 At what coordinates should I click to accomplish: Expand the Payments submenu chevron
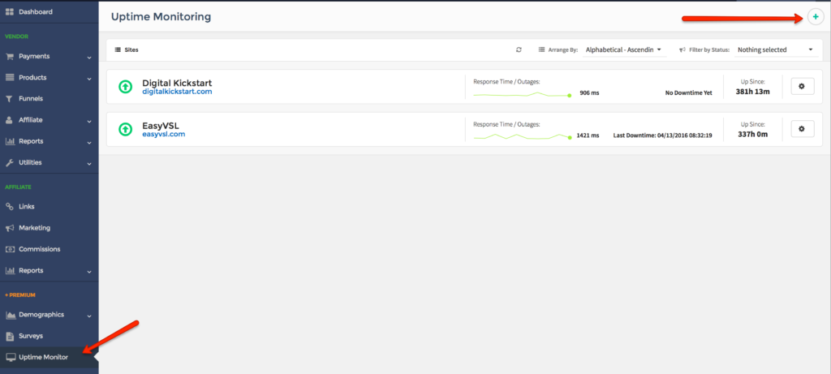click(x=89, y=58)
